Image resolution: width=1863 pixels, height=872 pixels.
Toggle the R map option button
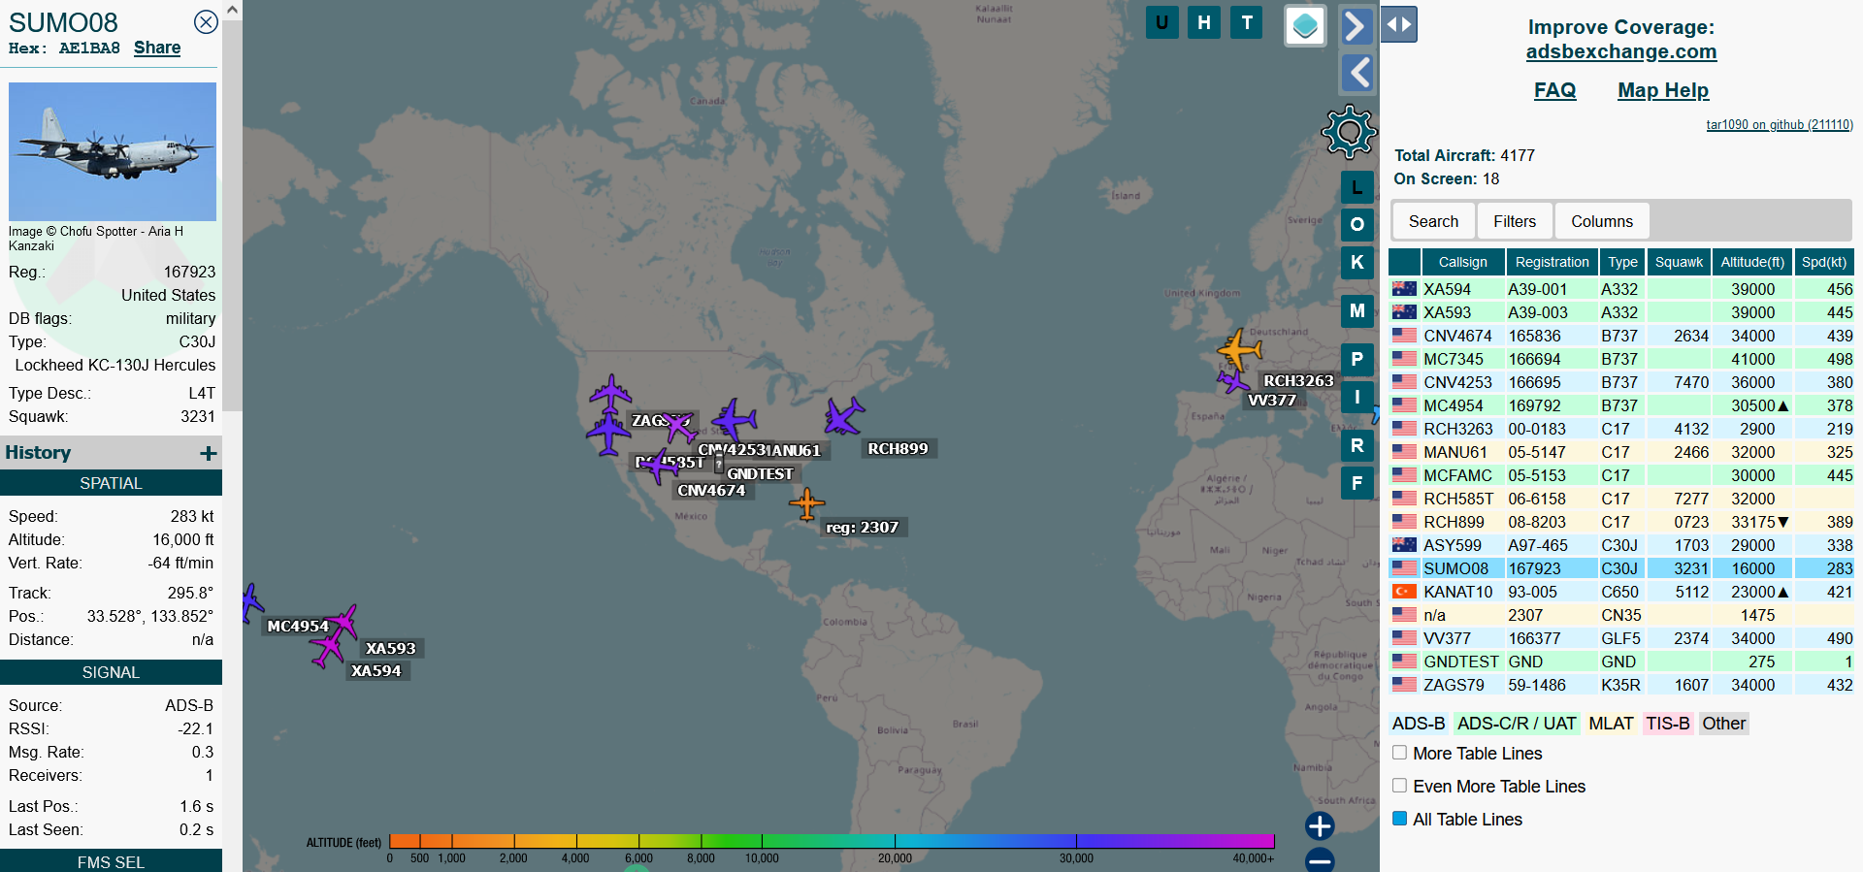click(x=1356, y=445)
